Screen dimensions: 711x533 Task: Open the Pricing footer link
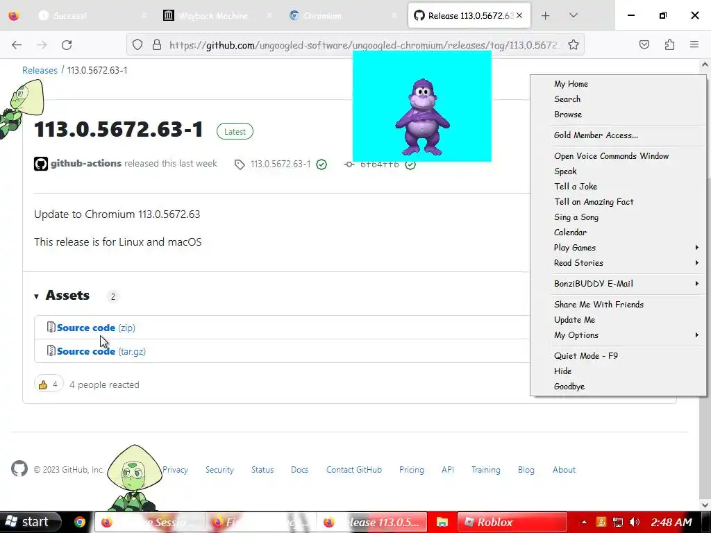point(412,470)
